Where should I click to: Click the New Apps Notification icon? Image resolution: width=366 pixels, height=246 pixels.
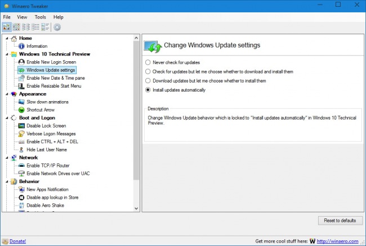(x=21, y=189)
